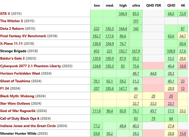Click God of War Ragnarök QHD FSR value 49.7
189x137 pixels.
tap(153, 111)
